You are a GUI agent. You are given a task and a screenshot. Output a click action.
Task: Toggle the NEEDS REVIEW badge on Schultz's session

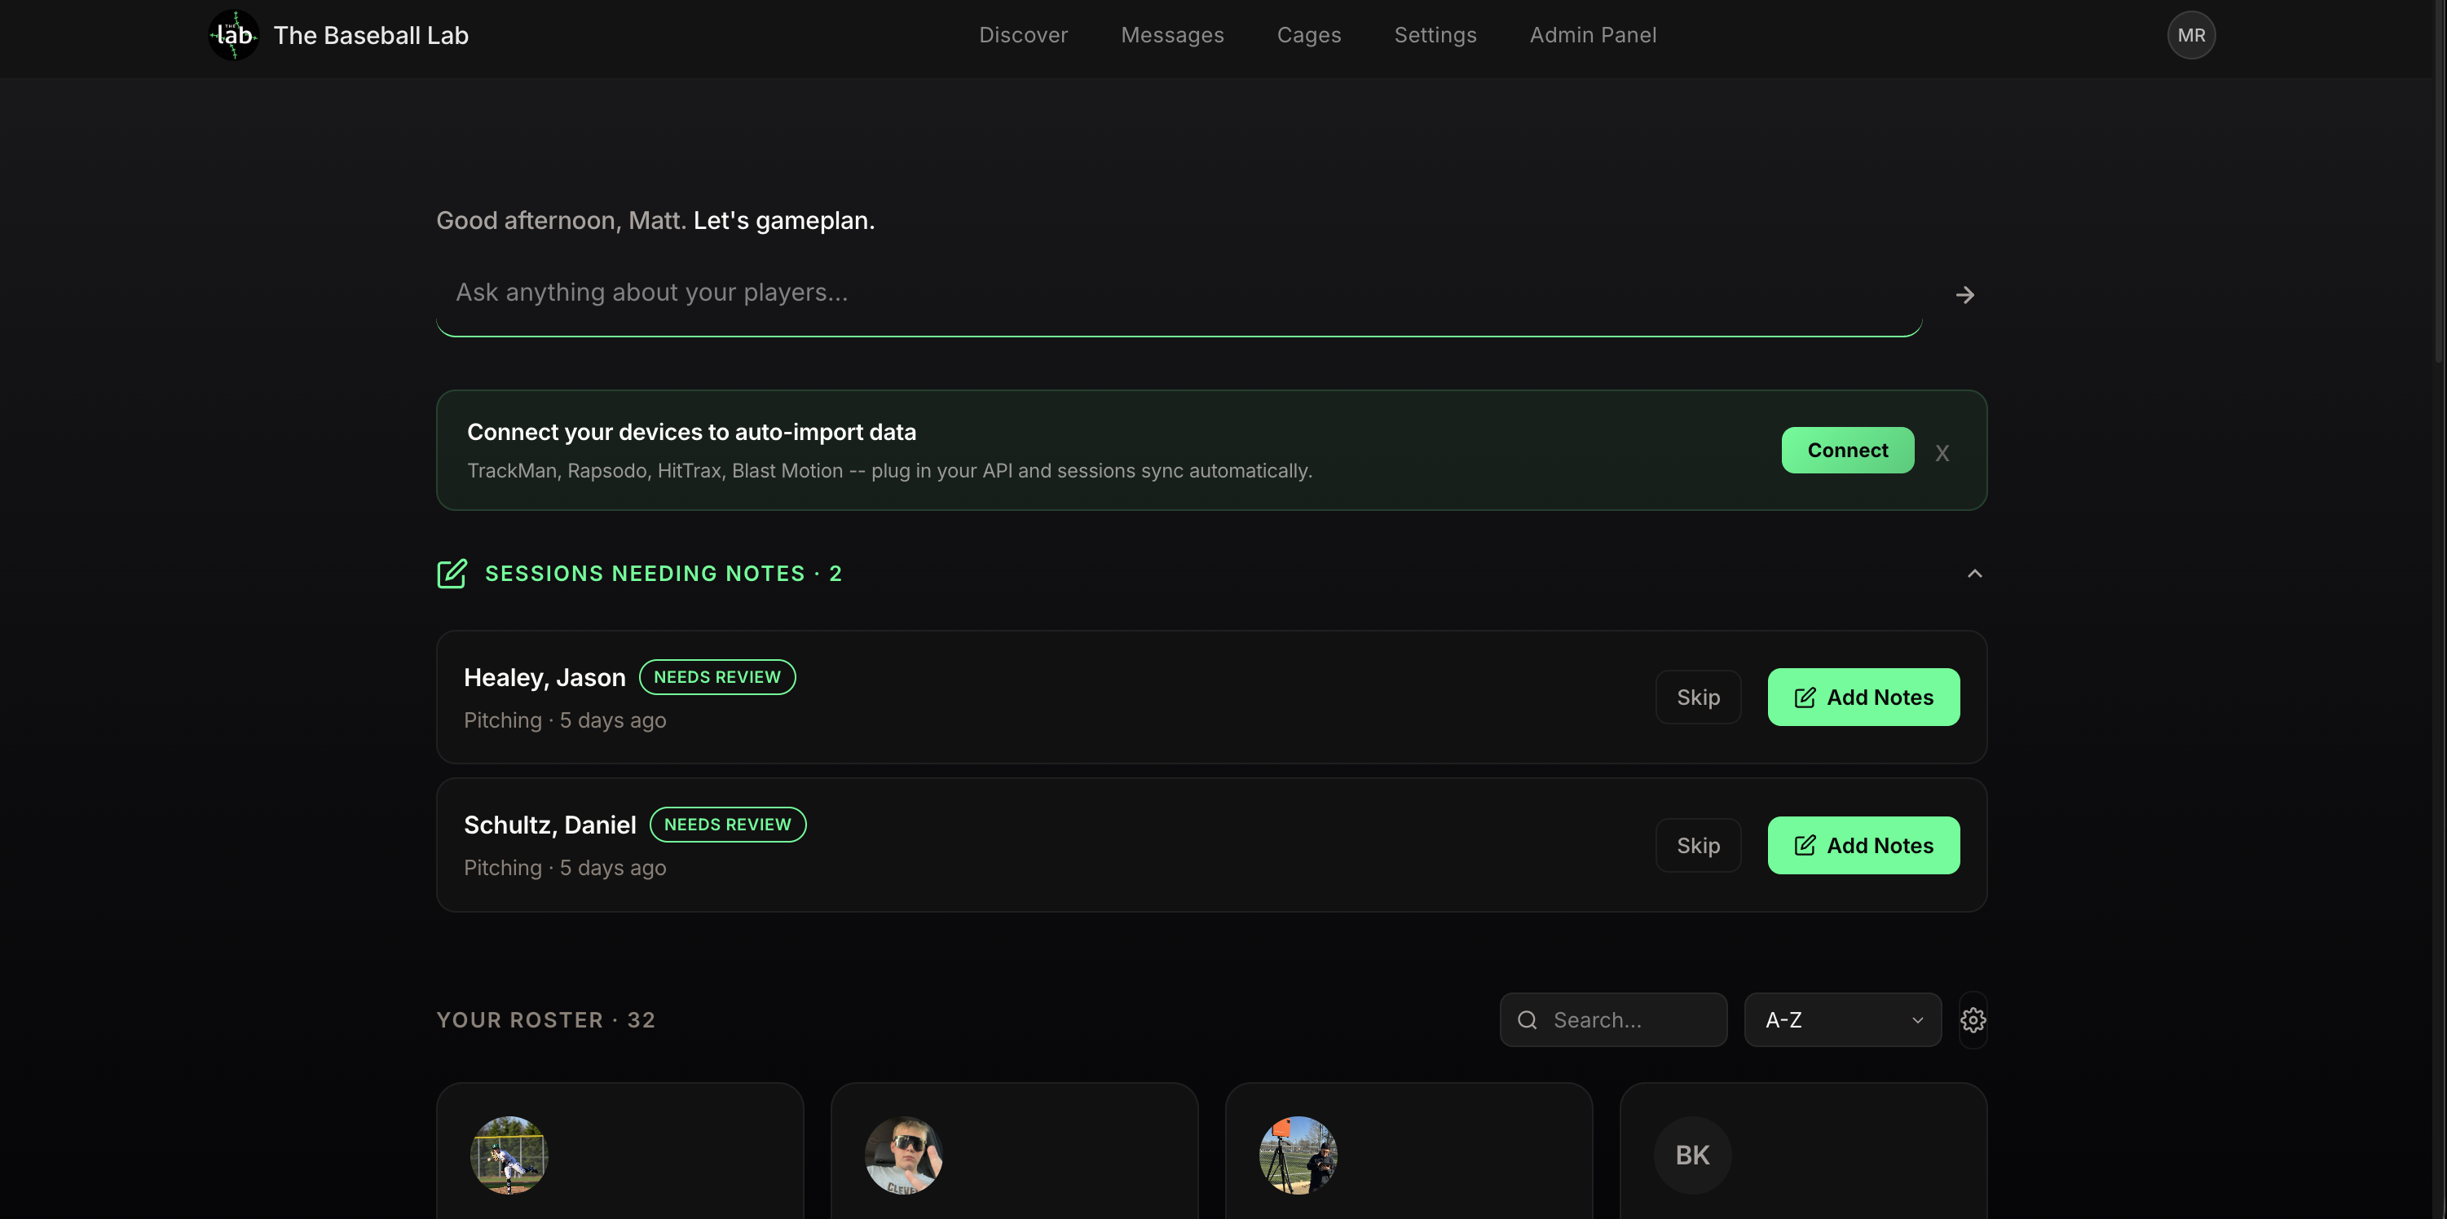pos(728,824)
